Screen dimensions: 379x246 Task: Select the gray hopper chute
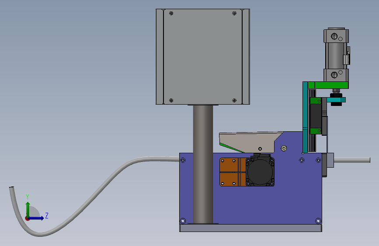coord(250,143)
